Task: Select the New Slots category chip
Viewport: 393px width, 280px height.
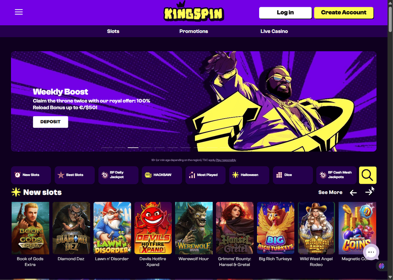Action: [x=31, y=175]
